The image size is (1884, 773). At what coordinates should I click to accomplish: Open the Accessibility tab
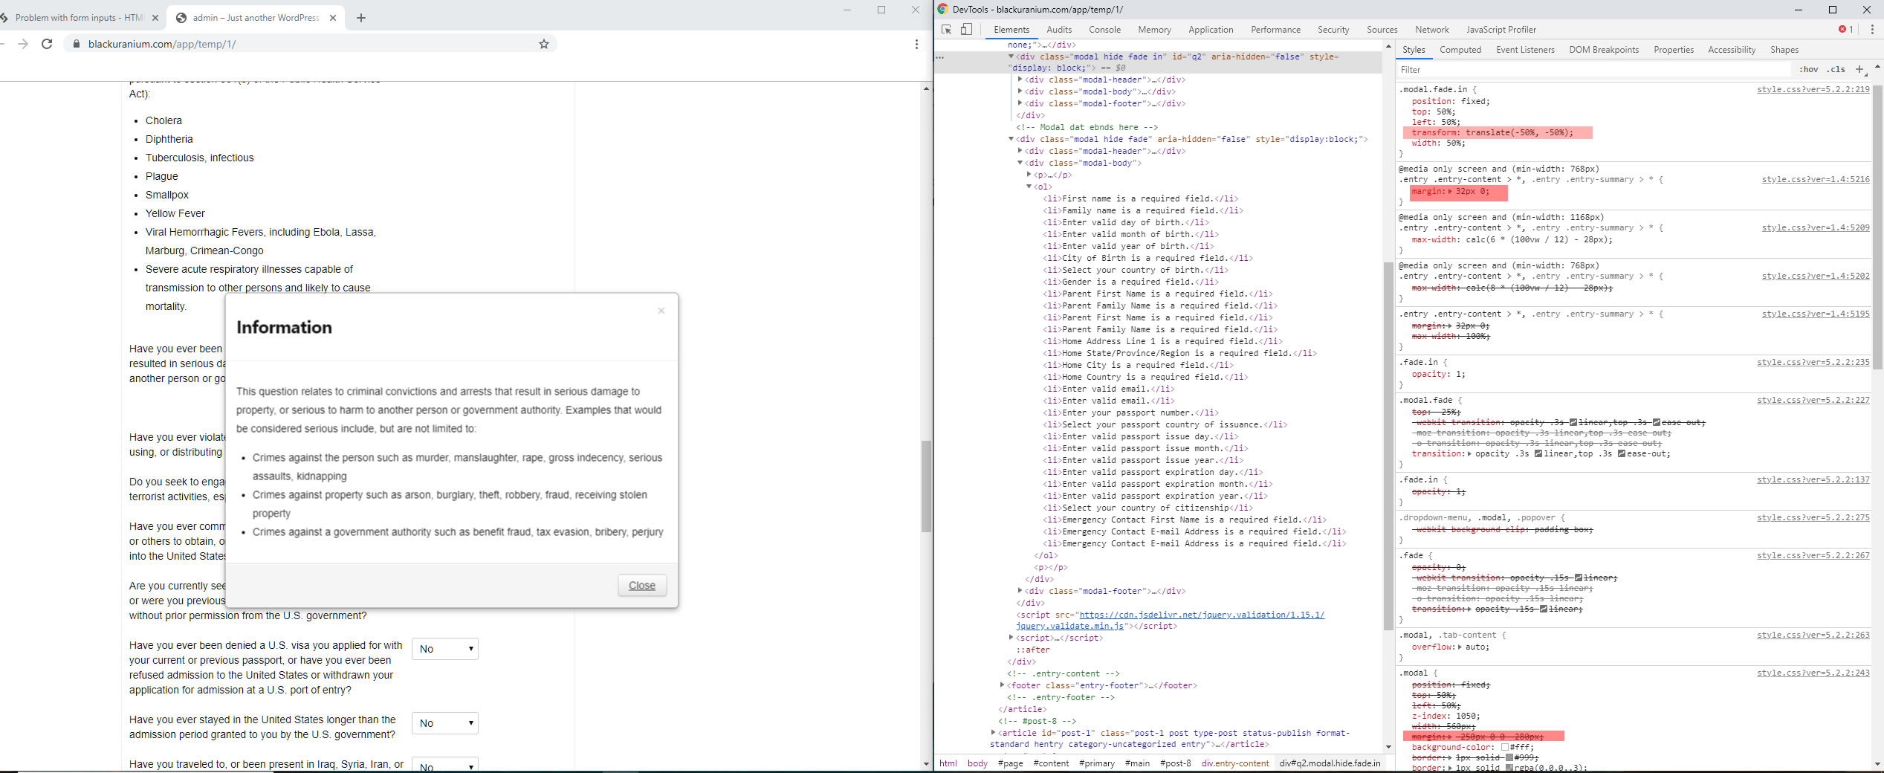(x=1732, y=50)
